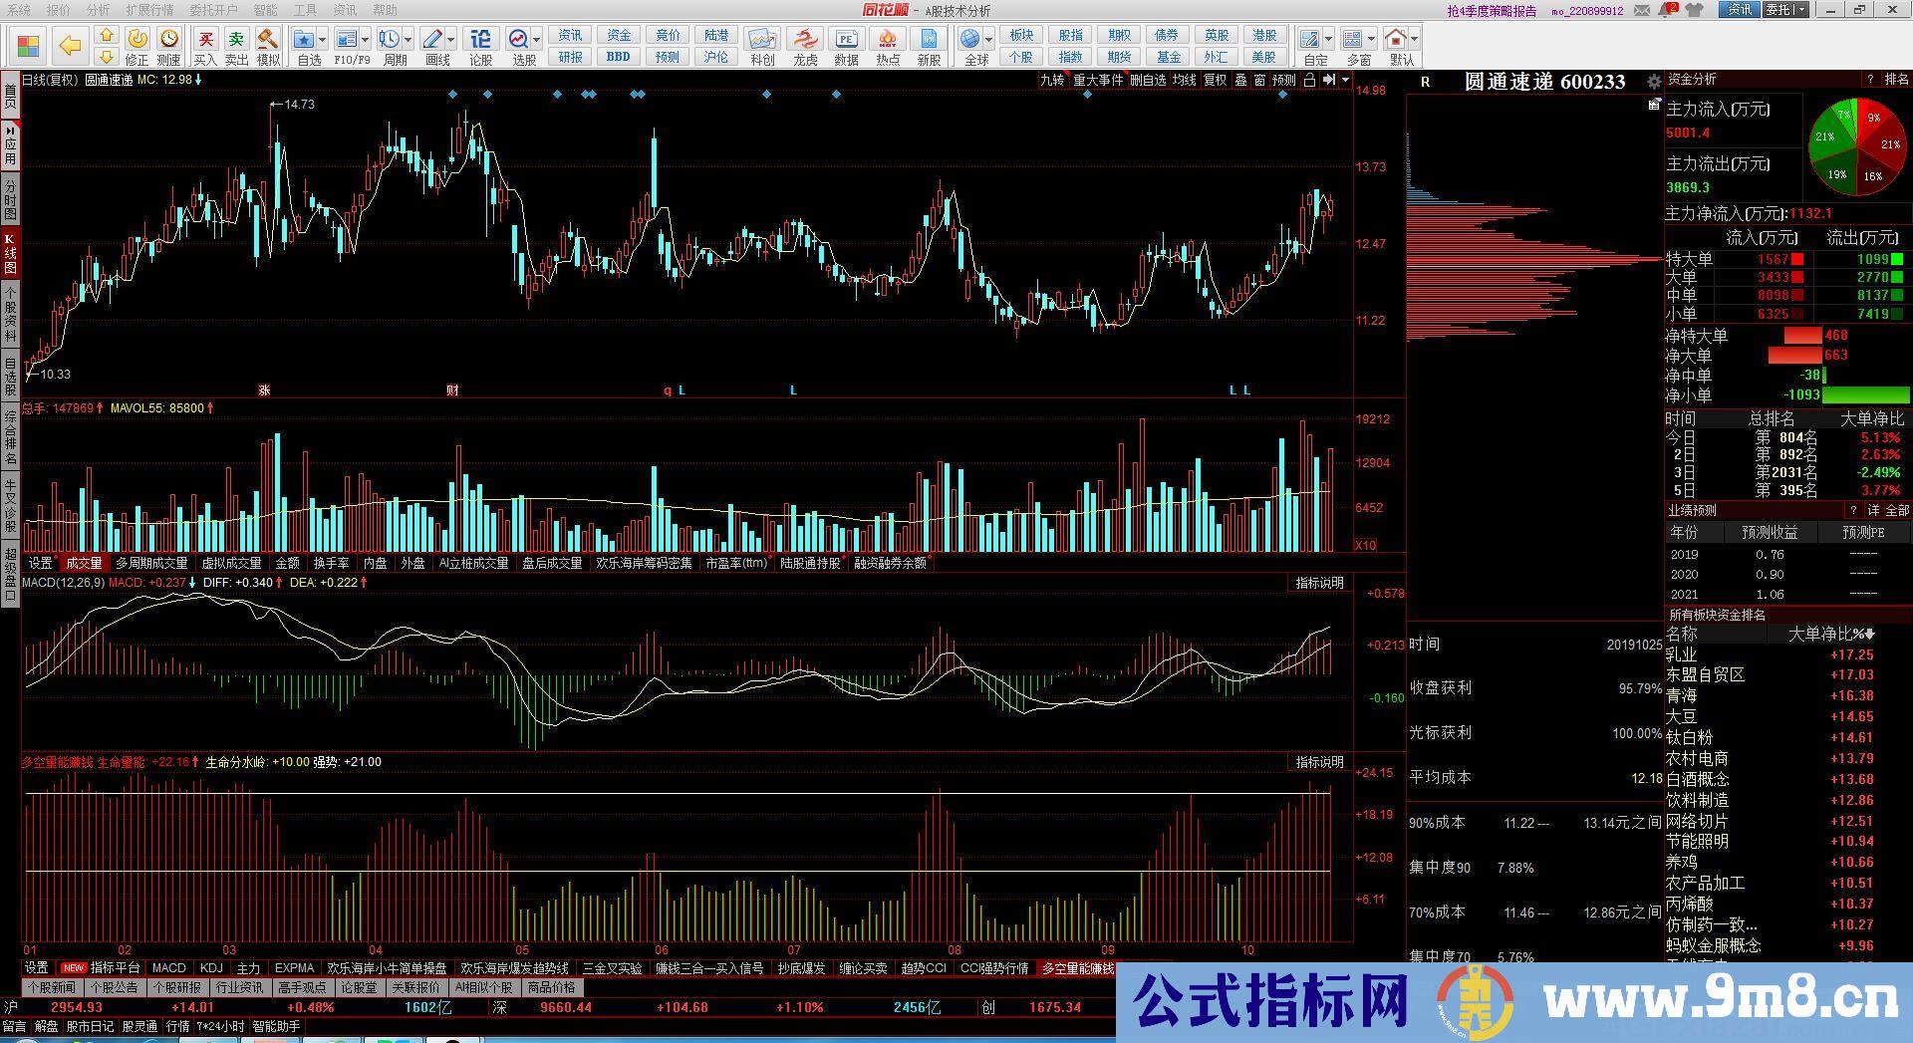Open the 分析 menu
The image size is (1913, 1043).
tap(98, 10)
